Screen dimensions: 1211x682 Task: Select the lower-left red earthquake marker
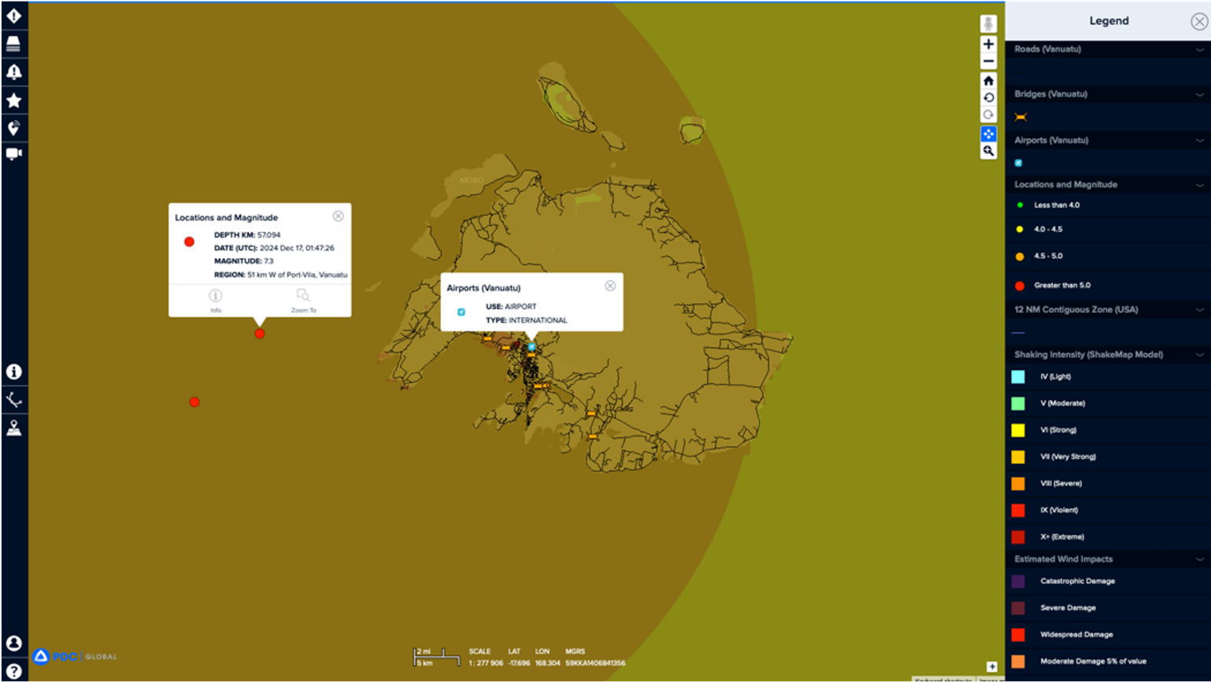tap(194, 402)
